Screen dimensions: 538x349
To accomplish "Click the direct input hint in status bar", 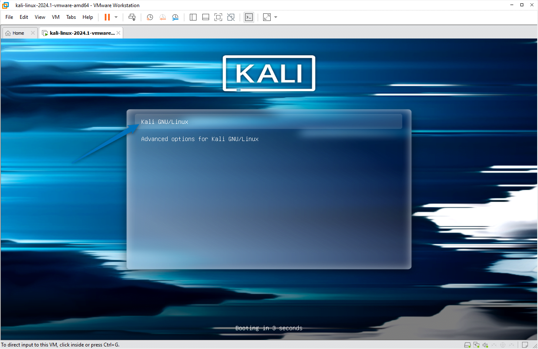I will pos(59,345).
